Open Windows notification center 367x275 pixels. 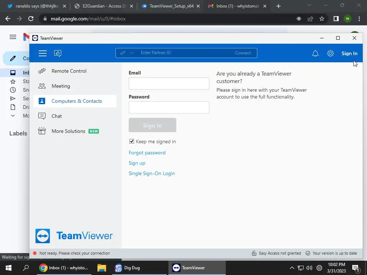pyautogui.click(x=356, y=268)
